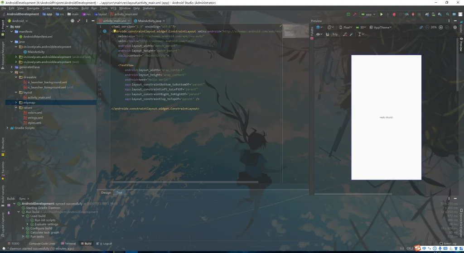Click the blue link icon in Preview toolbar
Viewport: 464px width, 253px height.
(x=421, y=27)
